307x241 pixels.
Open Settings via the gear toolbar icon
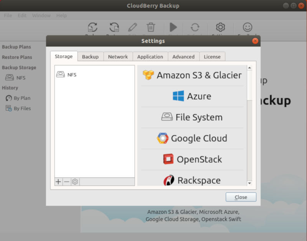220,27
